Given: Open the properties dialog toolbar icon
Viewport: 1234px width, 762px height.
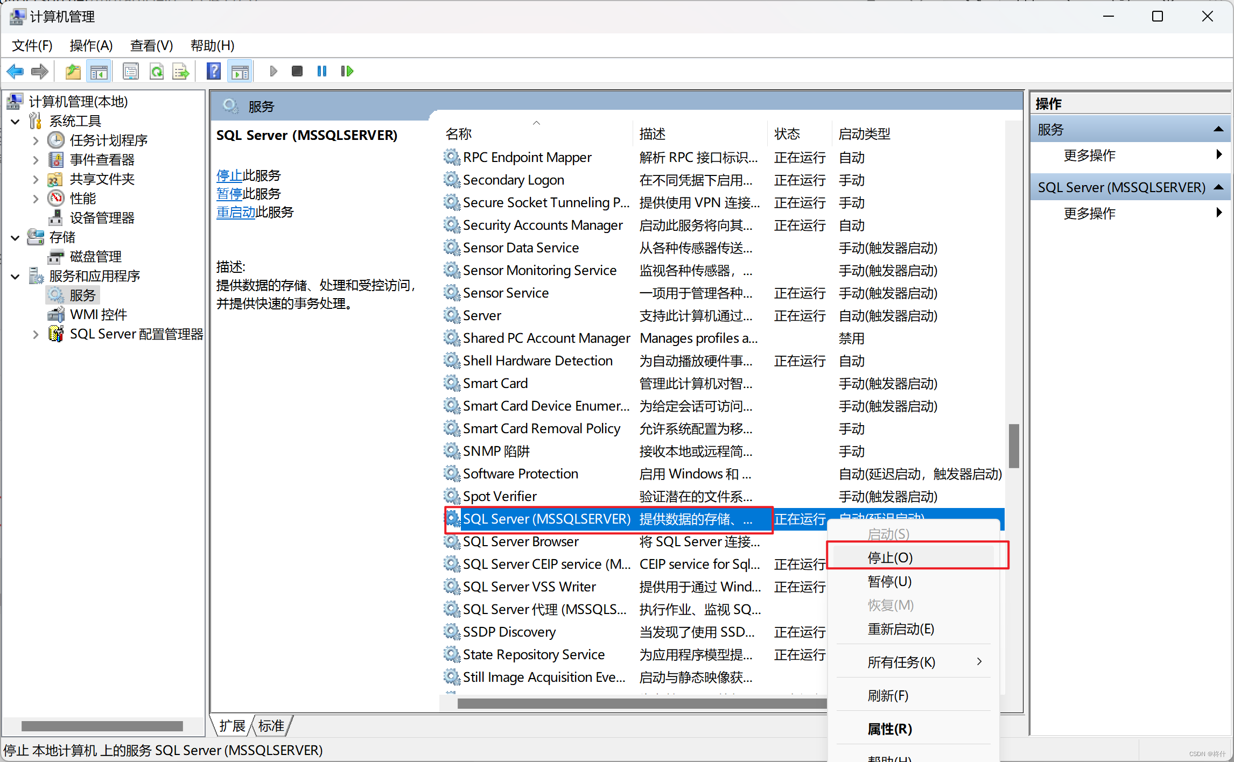Looking at the screenshot, I should 131,71.
